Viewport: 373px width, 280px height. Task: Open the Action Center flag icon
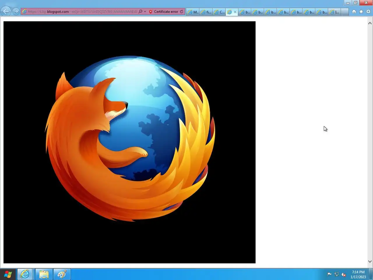click(330, 274)
